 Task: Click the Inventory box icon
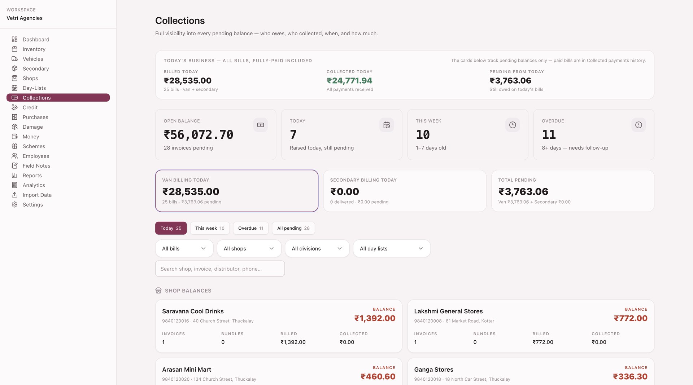tap(14, 49)
